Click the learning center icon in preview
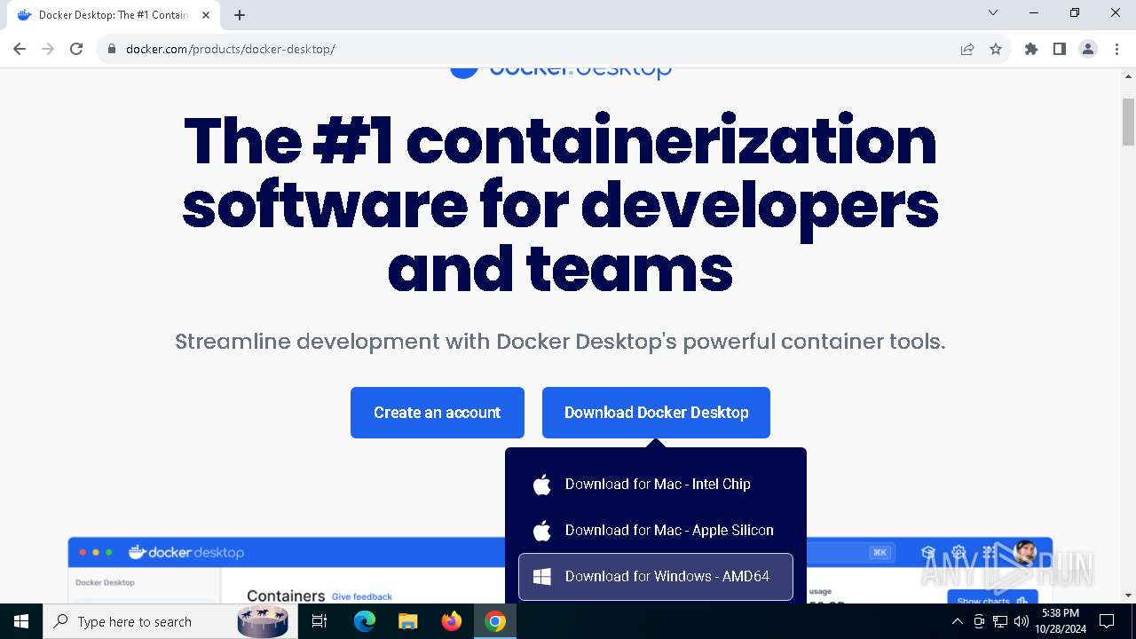1136x639 pixels. point(928,552)
